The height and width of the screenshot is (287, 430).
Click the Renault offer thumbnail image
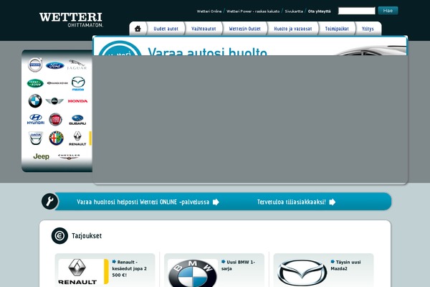(x=83, y=272)
